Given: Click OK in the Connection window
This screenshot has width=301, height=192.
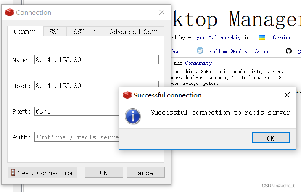Looking at the screenshot, I should point(104,172).
